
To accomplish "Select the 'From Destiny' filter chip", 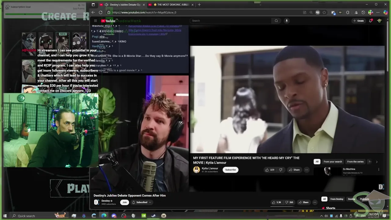I will point(337,199).
